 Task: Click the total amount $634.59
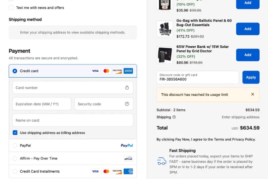click(250, 128)
